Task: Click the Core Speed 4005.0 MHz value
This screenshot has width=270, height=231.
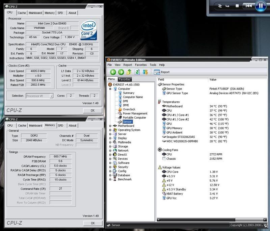Action: pos(38,71)
